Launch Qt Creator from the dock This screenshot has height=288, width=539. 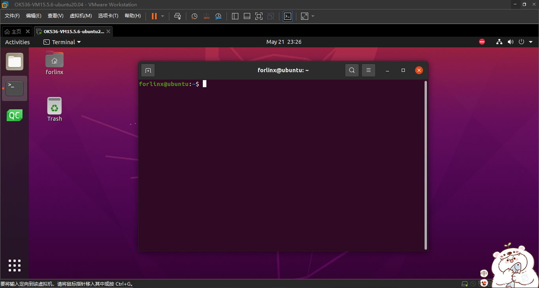pos(15,116)
